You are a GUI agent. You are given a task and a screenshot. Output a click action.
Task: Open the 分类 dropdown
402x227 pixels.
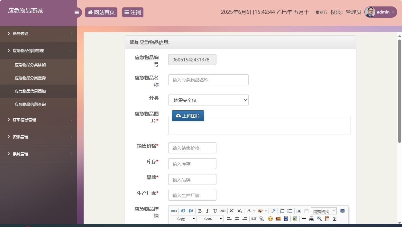(x=208, y=100)
